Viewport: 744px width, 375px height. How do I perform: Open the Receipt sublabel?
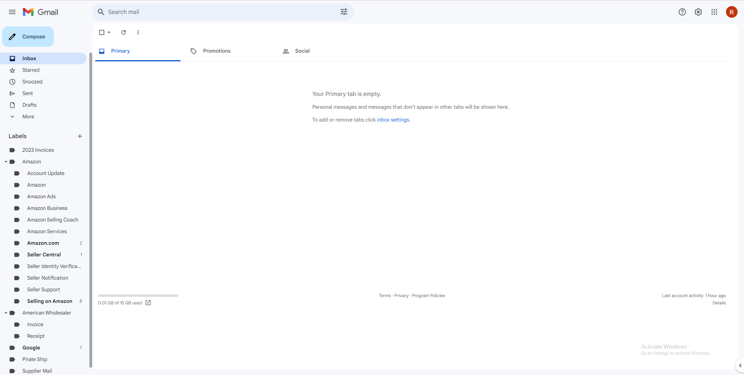[43, 336]
